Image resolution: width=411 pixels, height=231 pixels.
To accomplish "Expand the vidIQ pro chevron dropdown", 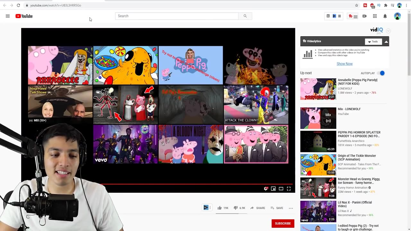I will (388, 31).
